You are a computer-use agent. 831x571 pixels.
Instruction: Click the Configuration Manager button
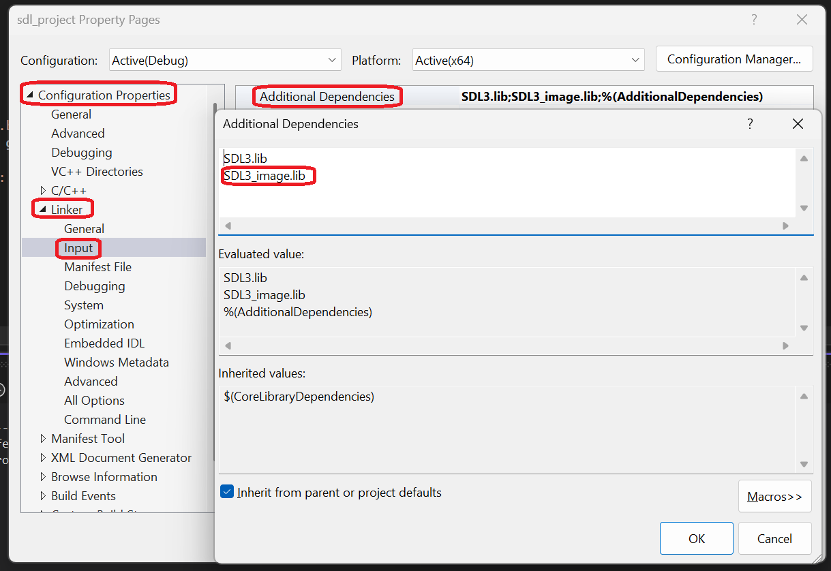pos(734,59)
